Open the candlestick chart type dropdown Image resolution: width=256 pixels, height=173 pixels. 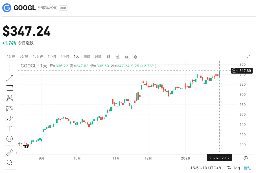(x=108, y=57)
